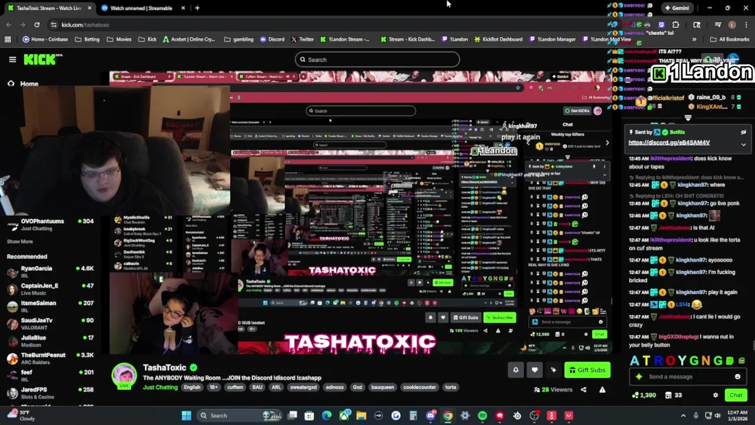Select the cuffem tag
The height and width of the screenshot is (425, 755).
(235, 387)
